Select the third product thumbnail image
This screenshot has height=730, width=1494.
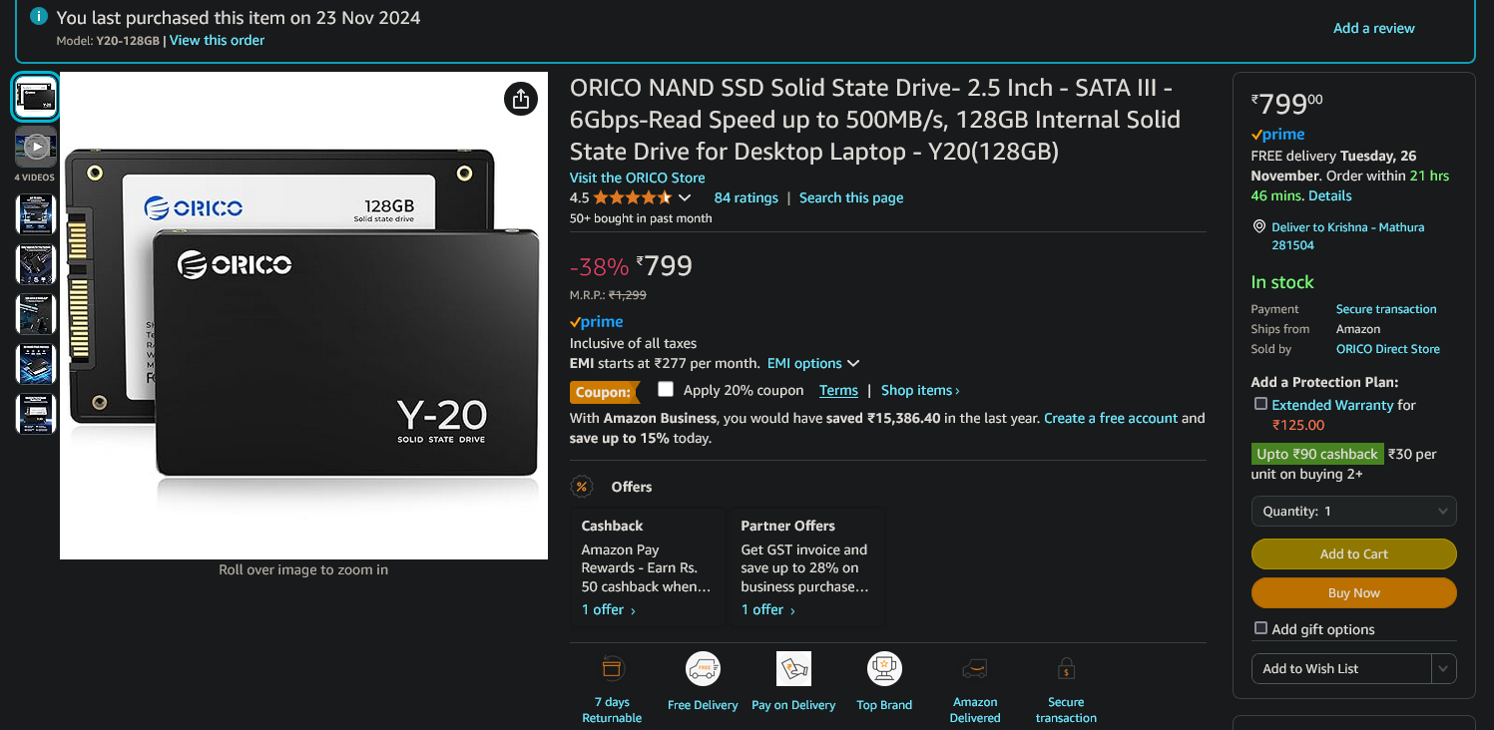[36, 214]
